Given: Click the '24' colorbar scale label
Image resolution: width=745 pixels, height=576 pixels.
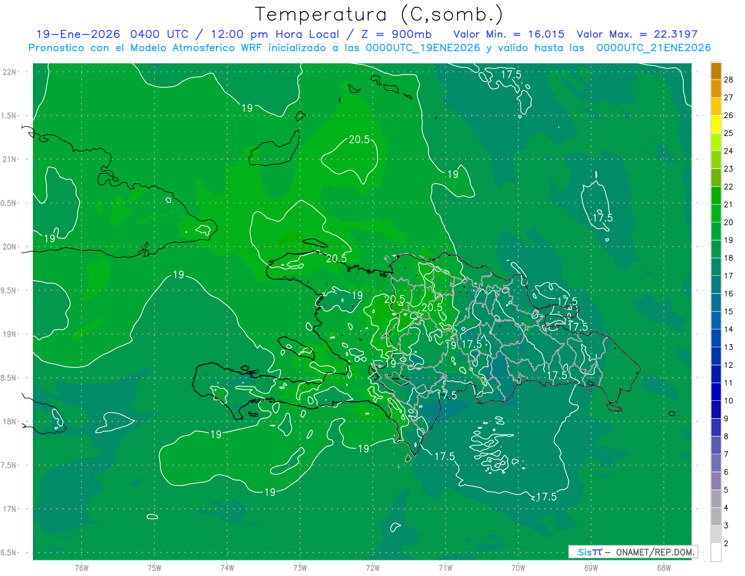Looking at the screenshot, I should click(729, 151).
